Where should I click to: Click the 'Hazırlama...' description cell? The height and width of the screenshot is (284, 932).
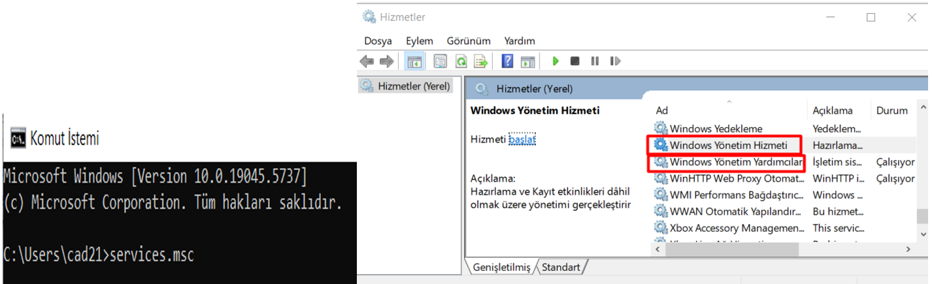pyautogui.click(x=838, y=145)
